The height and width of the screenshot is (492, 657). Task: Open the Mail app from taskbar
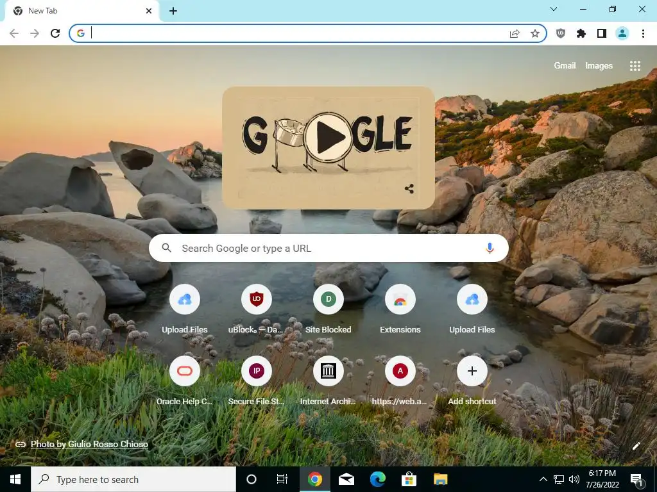coord(346,479)
